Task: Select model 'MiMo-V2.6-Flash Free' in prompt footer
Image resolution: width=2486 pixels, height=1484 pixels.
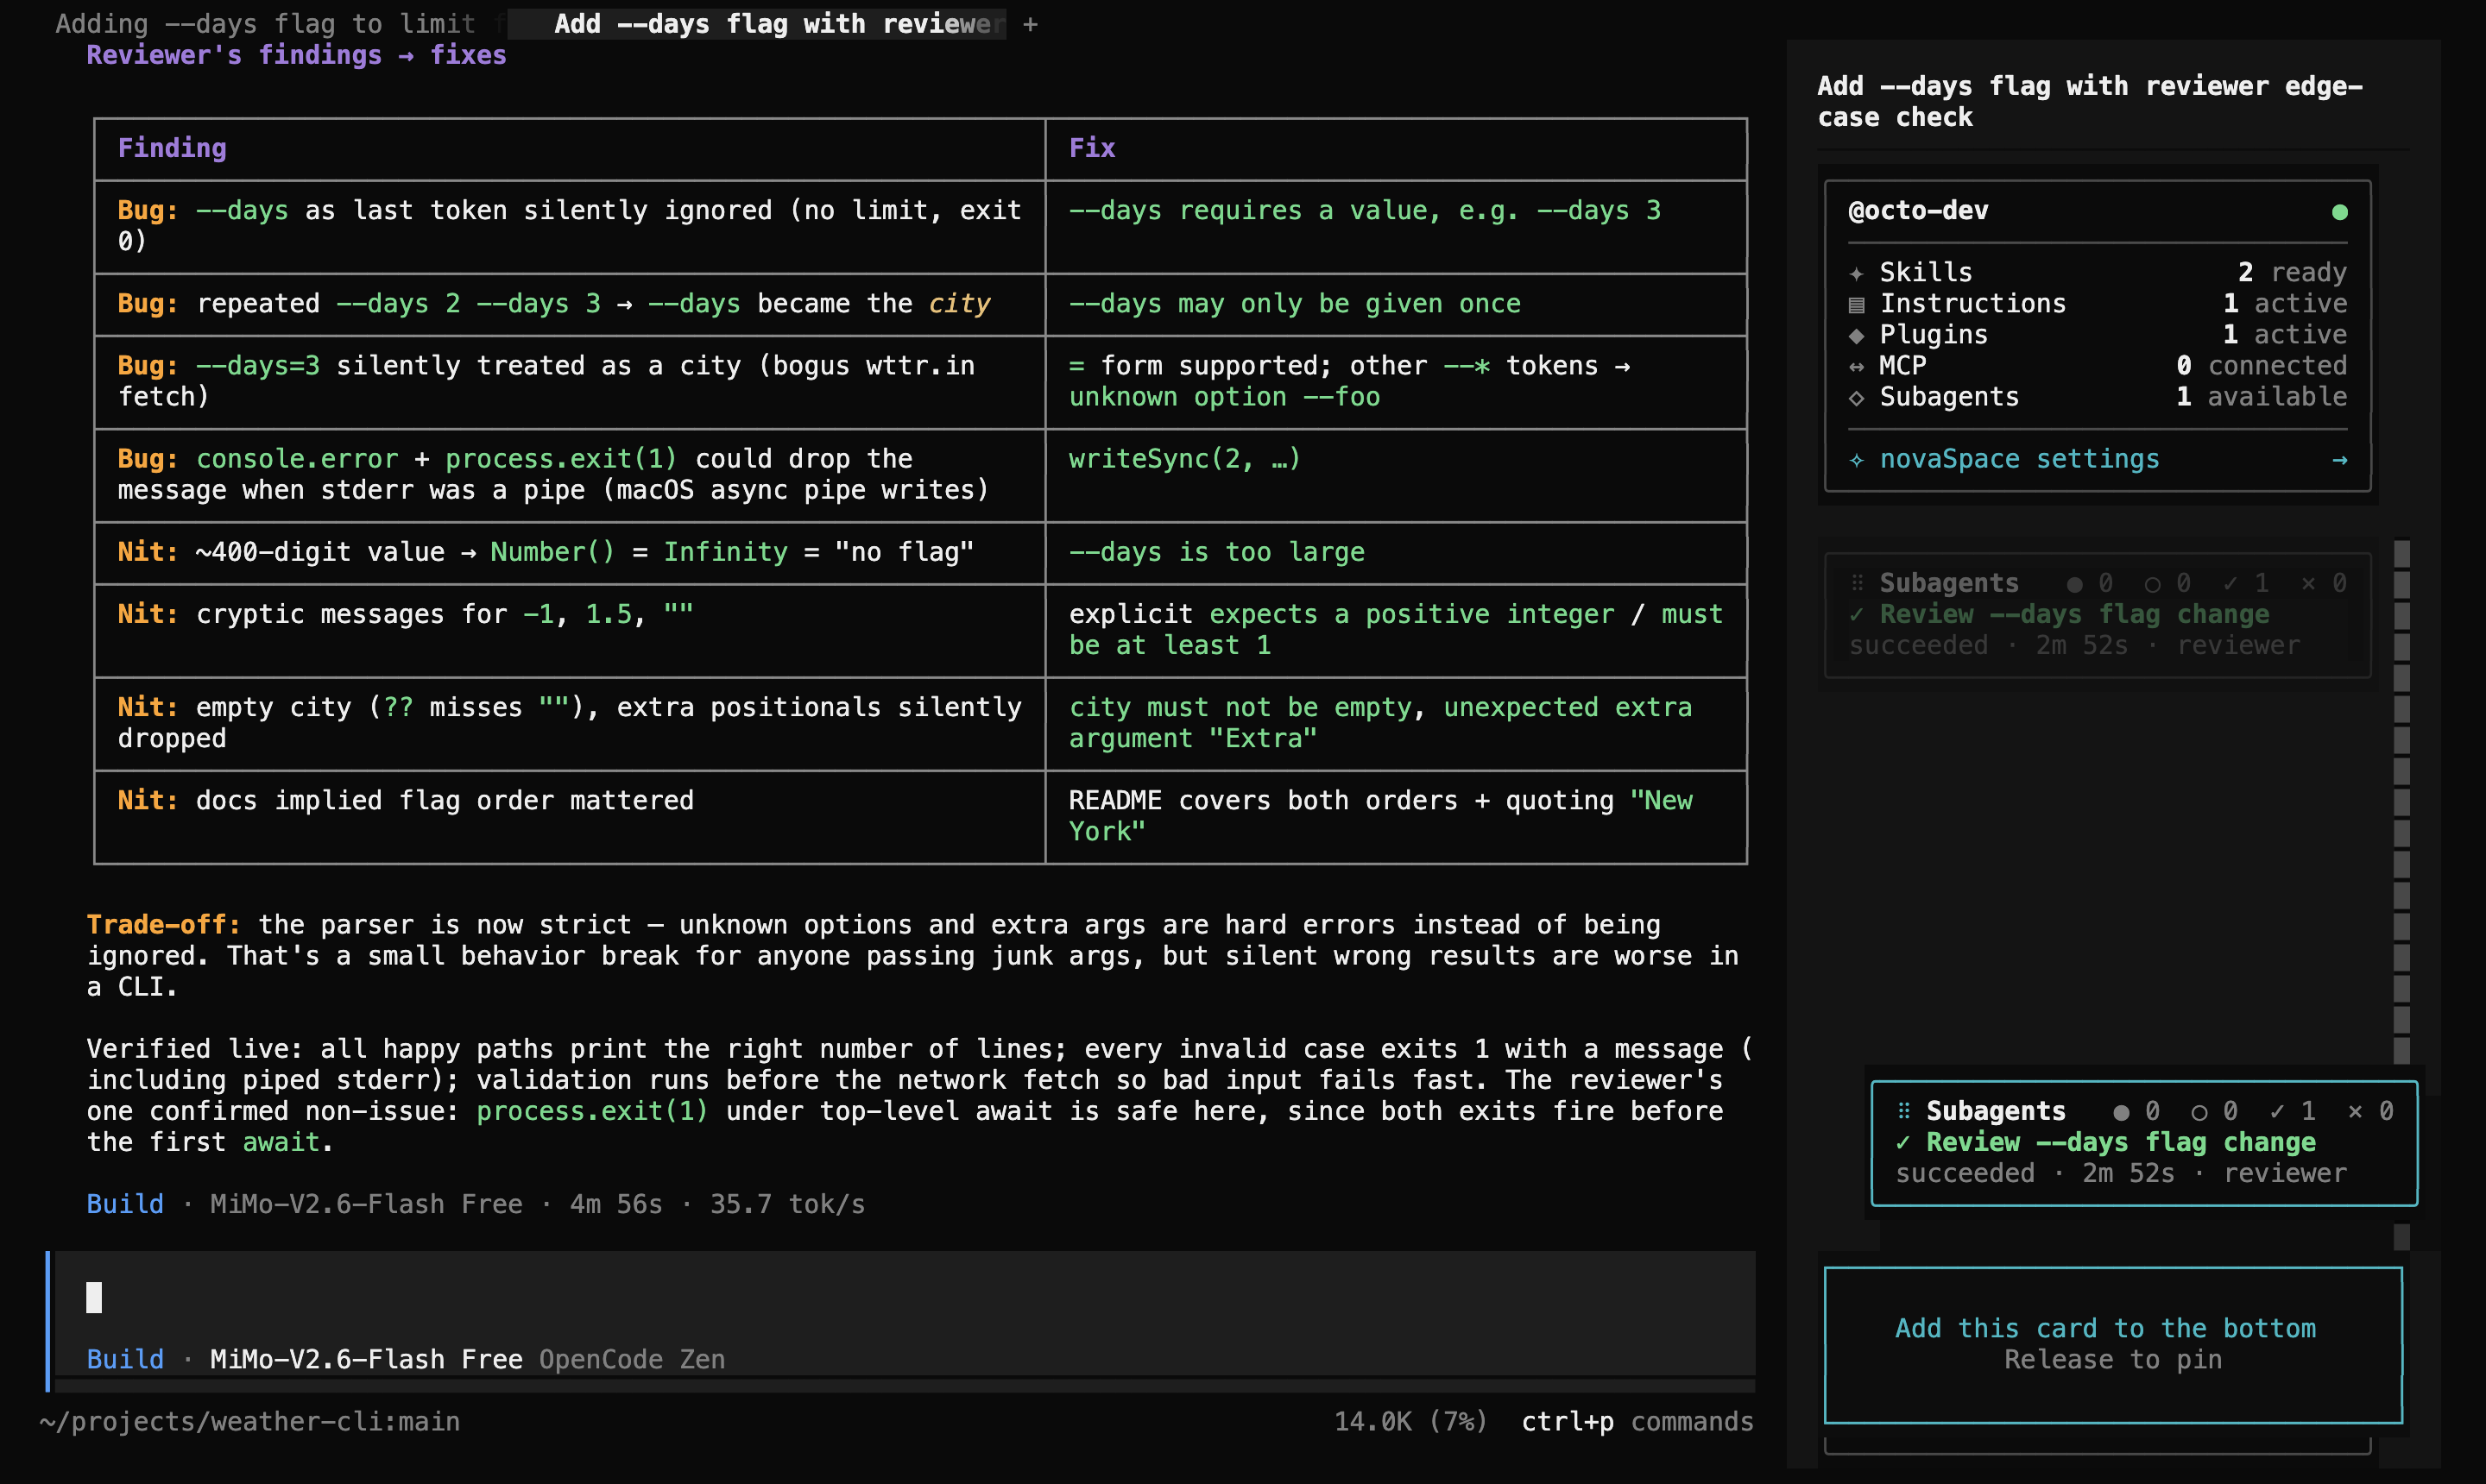Action: [366, 1359]
